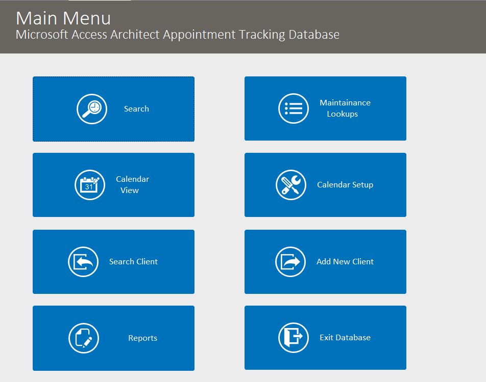The image size is (486, 382).
Task: Click the calendar 31 icon
Action: click(x=89, y=185)
